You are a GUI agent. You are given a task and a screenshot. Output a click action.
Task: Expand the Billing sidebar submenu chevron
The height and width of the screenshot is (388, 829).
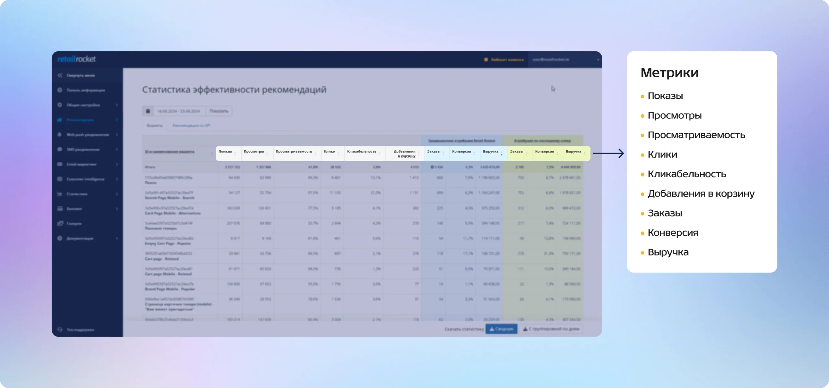point(117,209)
